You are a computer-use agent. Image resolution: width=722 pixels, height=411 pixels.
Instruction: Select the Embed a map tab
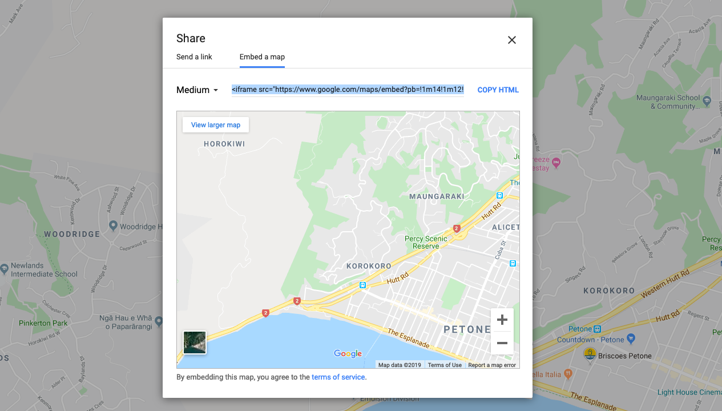pyautogui.click(x=262, y=57)
